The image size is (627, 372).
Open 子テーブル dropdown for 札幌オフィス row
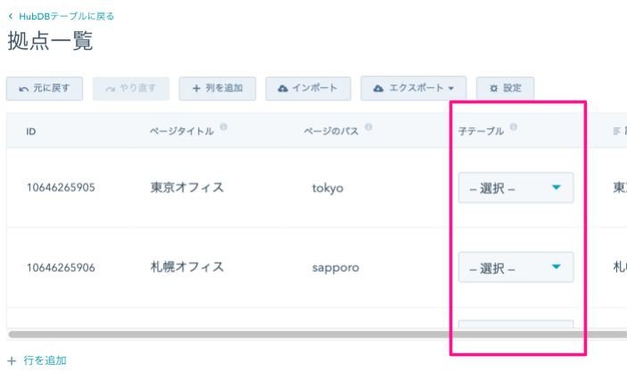(x=516, y=267)
